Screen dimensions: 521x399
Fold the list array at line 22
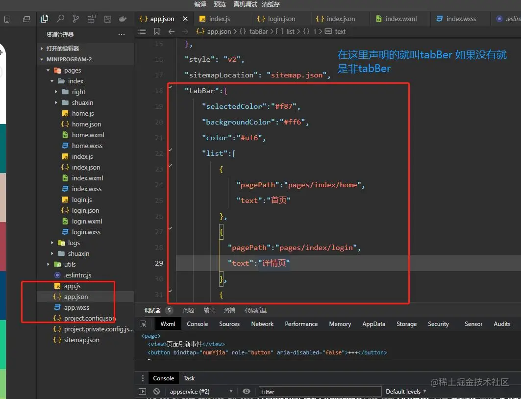(171, 150)
